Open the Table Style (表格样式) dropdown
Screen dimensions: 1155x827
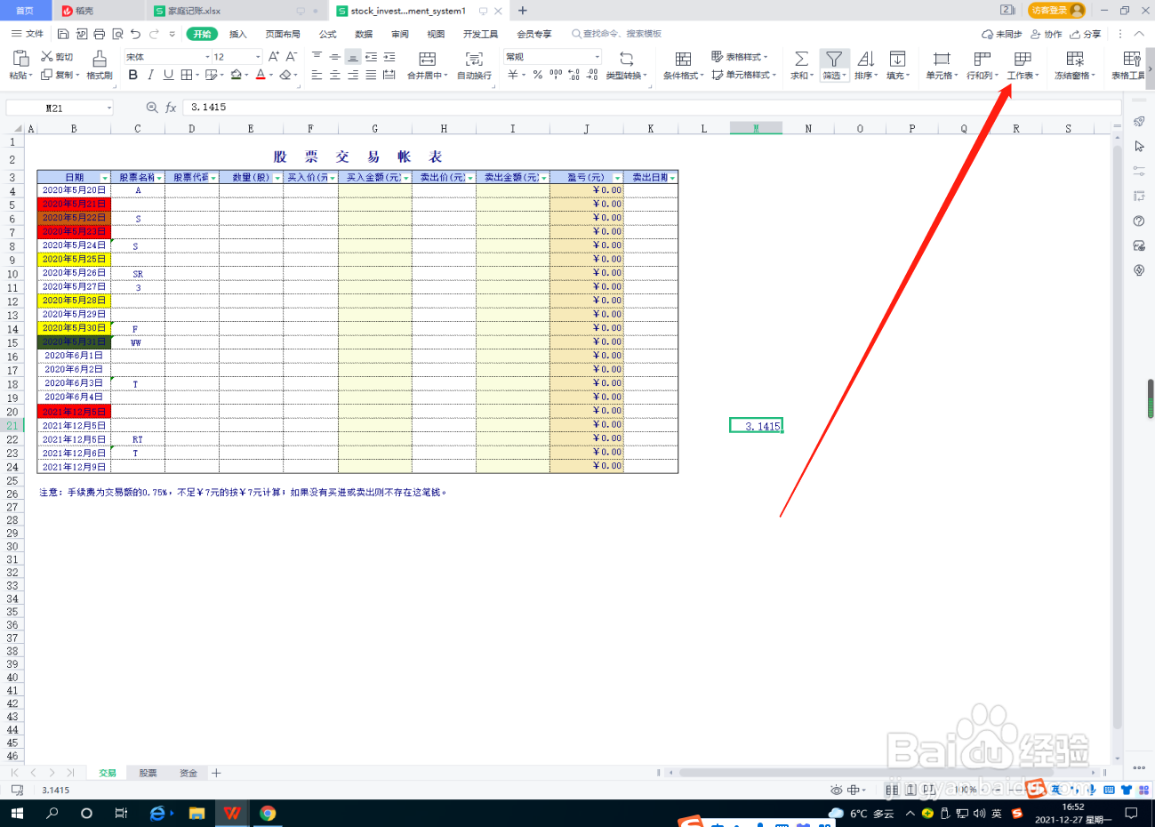click(x=740, y=56)
